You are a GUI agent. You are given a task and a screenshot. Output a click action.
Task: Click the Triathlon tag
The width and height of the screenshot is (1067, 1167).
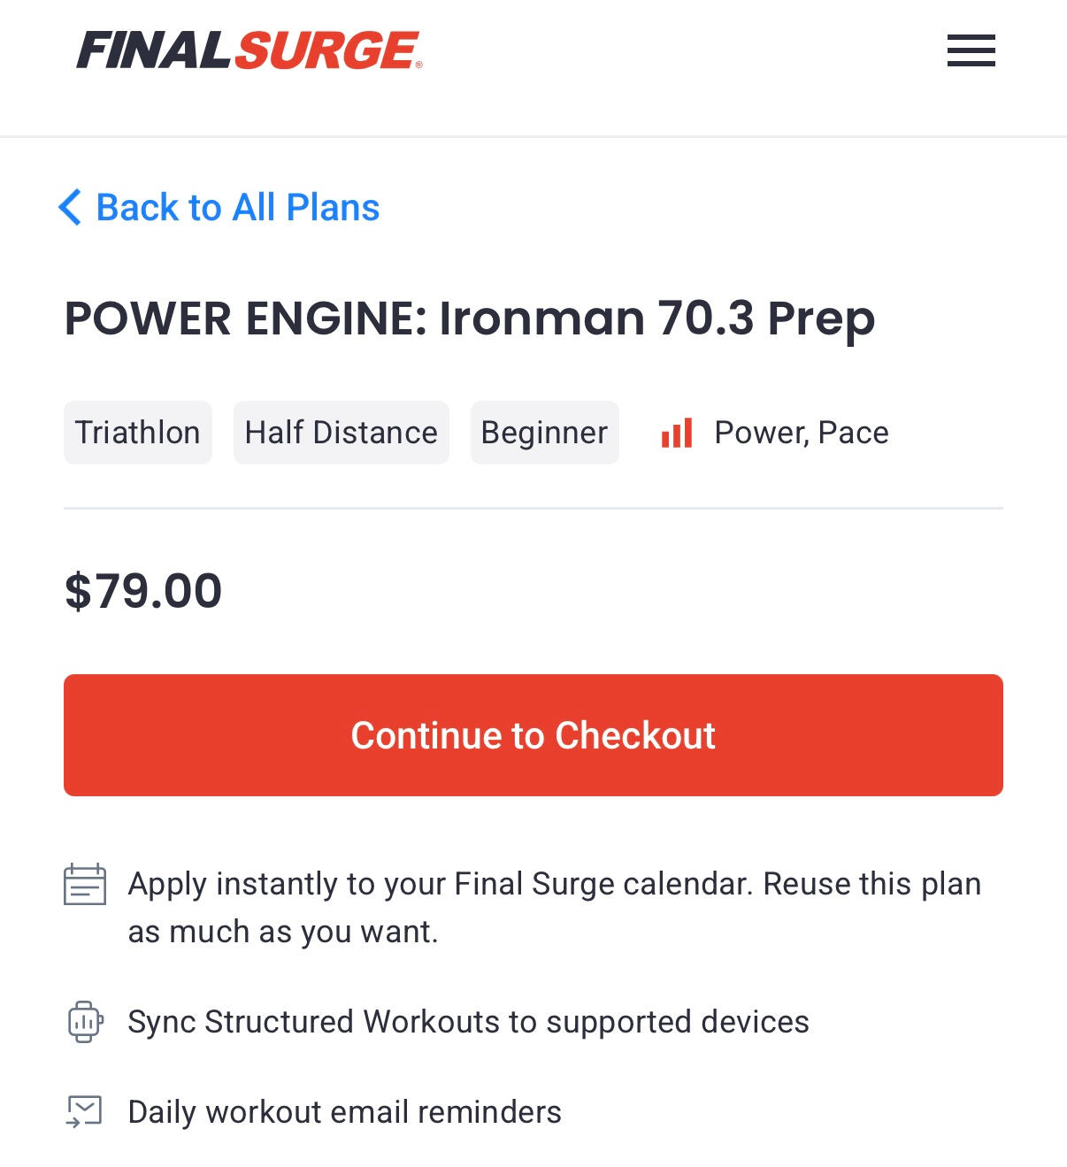pos(138,433)
